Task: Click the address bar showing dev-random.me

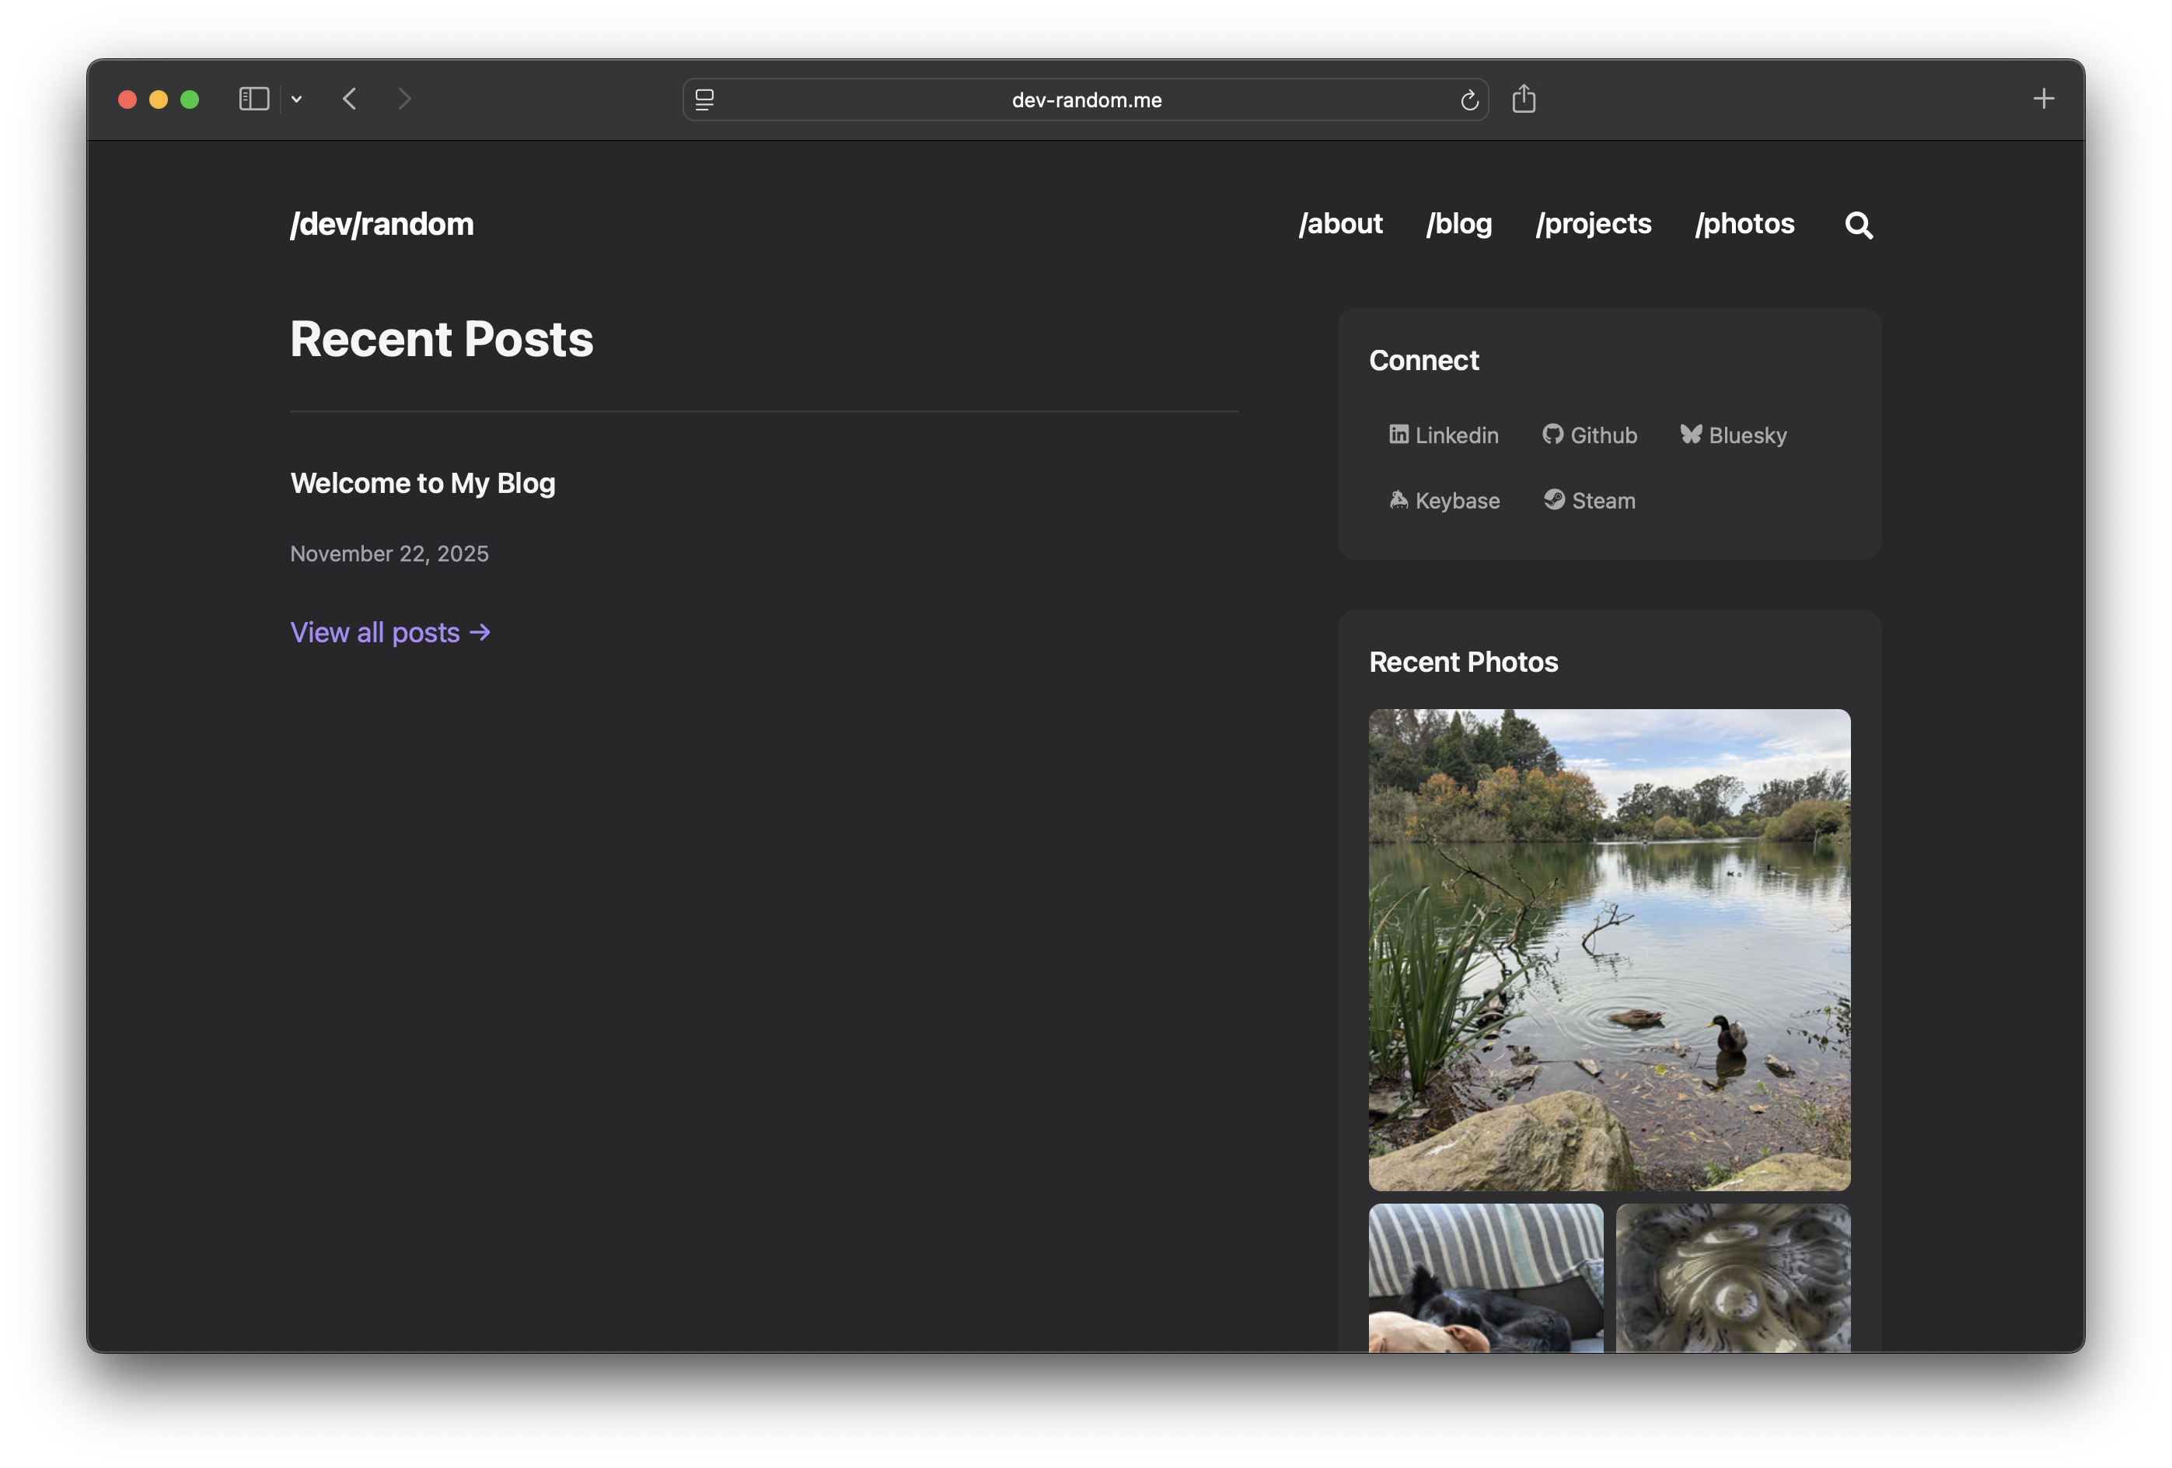Action: point(1085,100)
